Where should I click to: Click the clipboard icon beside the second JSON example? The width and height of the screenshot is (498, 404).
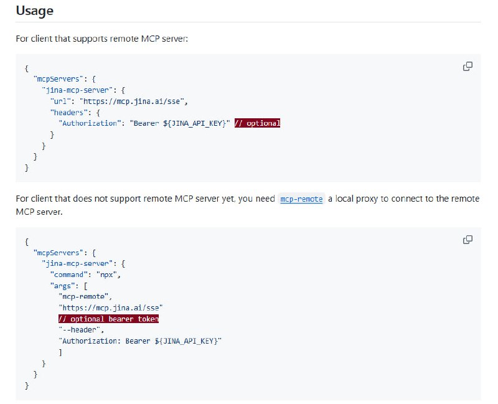click(x=467, y=240)
